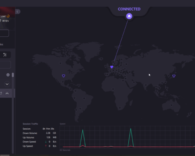Select the Australia server marker
195x156 pixels.
[x=172, y=105]
